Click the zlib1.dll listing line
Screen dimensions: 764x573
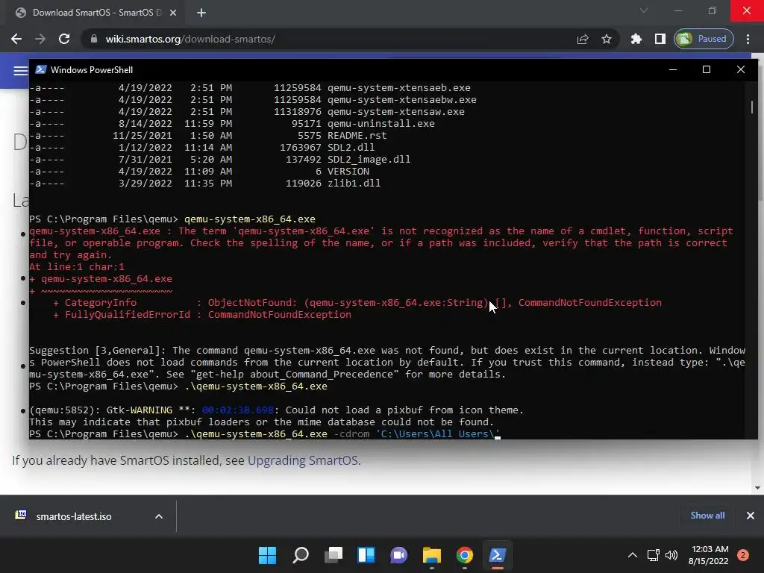204,184
